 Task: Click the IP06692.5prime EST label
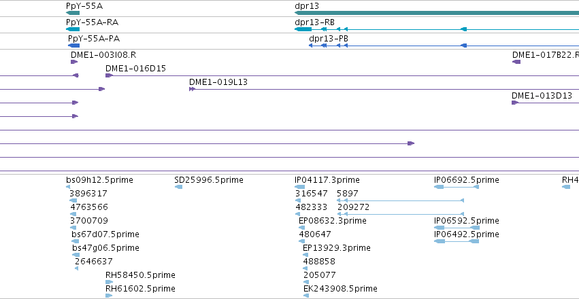[467, 180]
